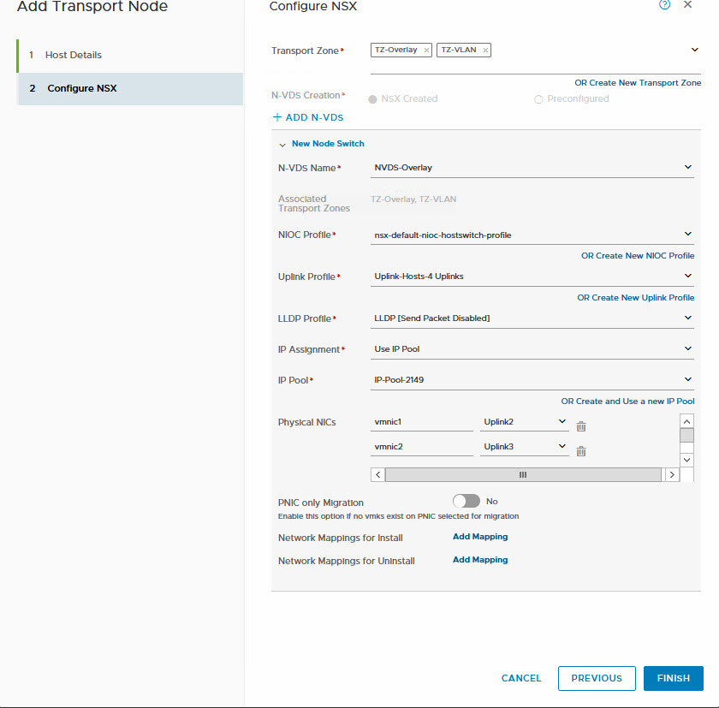719x708 pixels.
Task: Click the vmnic1 physical NIC input field
Action: tap(421, 422)
